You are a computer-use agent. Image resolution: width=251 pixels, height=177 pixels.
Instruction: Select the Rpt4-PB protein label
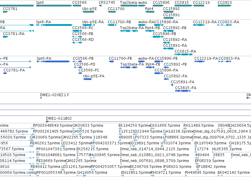click(153, 64)
